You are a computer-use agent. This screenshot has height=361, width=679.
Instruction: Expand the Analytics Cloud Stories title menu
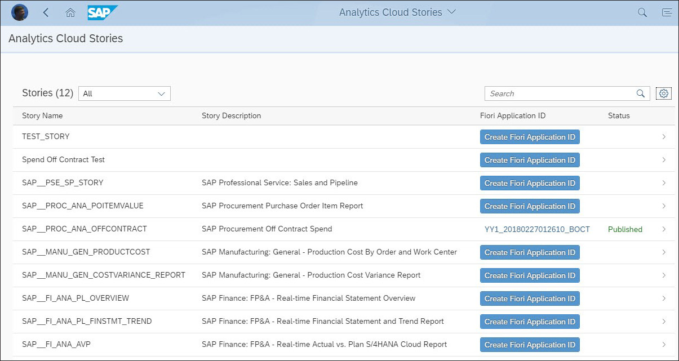[x=397, y=12]
